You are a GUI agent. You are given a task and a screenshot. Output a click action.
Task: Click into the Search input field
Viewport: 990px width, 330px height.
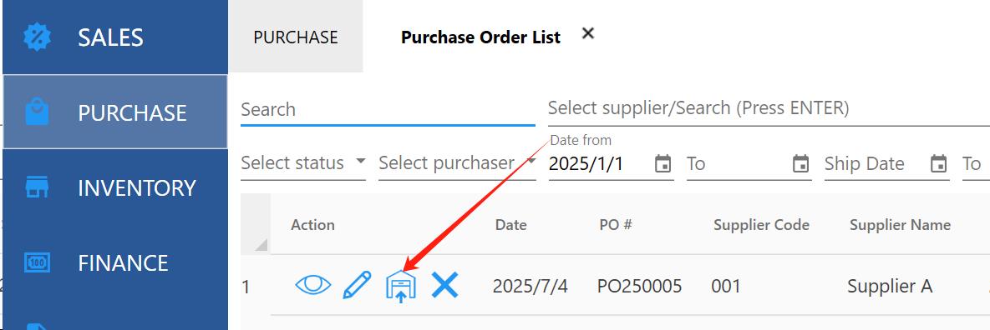coord(388,109)
